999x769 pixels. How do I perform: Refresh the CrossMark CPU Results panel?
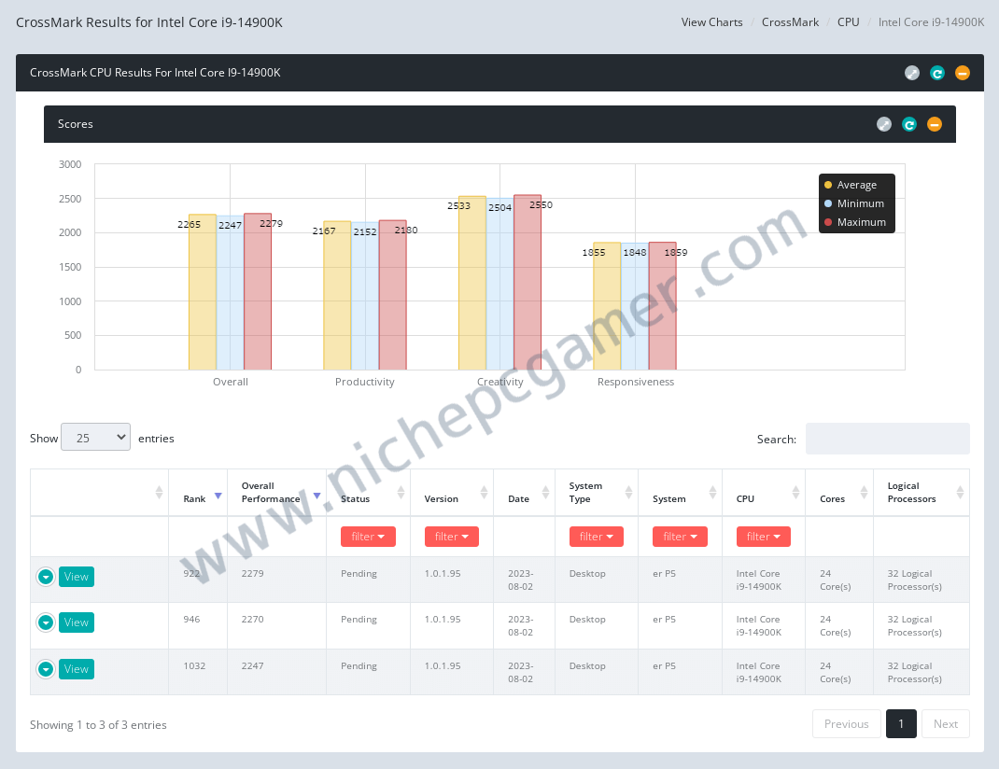[937, 73]
